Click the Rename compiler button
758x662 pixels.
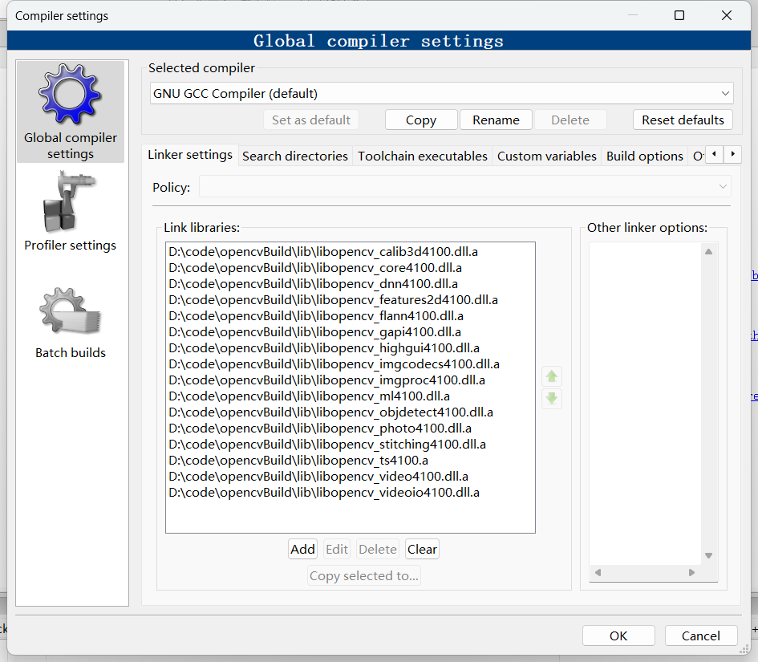[x=496, y=120]
